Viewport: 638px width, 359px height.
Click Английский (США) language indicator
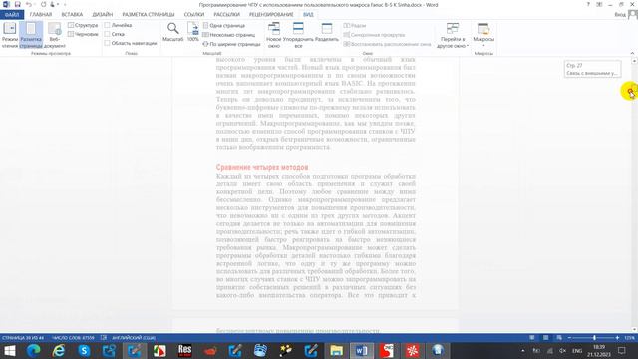(x=134, y=338)
